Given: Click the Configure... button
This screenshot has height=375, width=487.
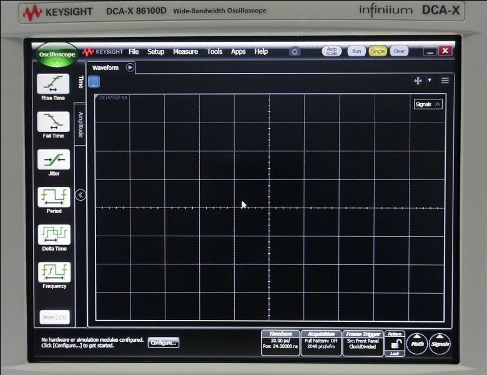Looking at the screenshot, I should click(x=164, y=342).
